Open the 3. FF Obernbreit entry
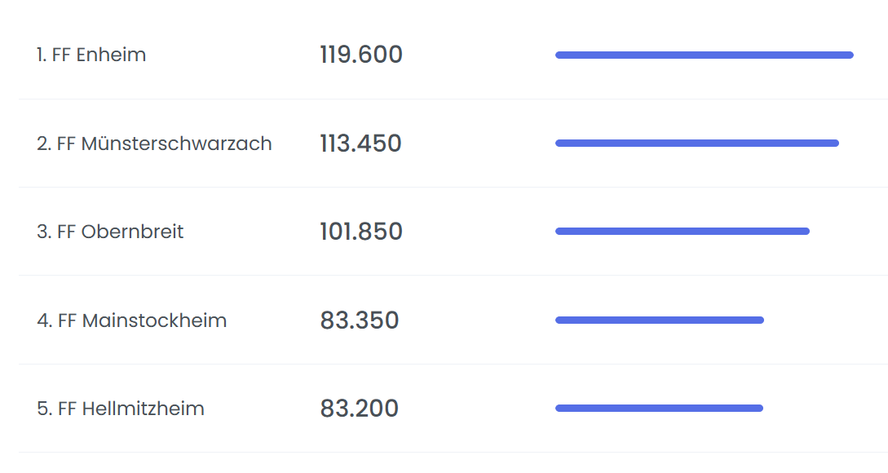Screen dimensions: 888x473 point(110,232)
